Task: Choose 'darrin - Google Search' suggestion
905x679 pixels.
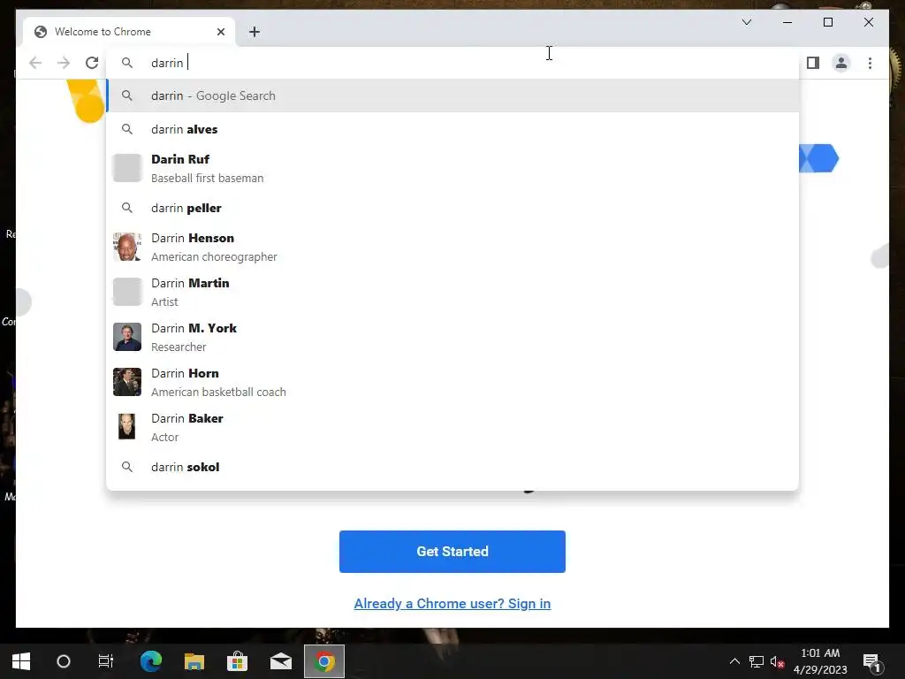Action: click(453, 95)
